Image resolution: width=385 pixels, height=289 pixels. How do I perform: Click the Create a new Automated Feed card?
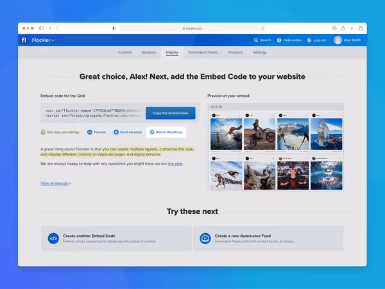[x=268, y=238]
